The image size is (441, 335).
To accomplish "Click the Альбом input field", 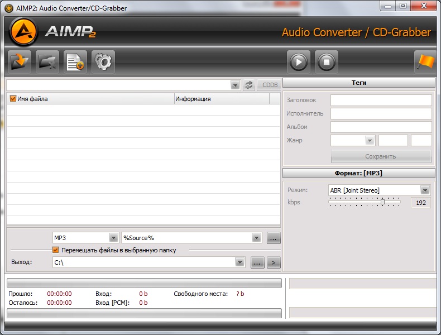I will [381, 127].
